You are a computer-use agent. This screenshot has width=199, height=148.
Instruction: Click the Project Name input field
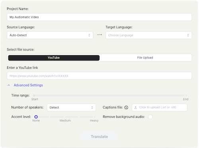click(99, 17)
